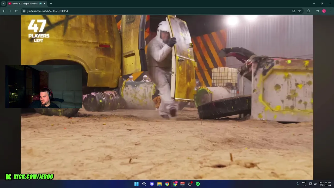Image resolution: width=334 pixels, height=188 pixels.
Task: Minimize the Chrome window
Action: (x=314, y=3)
